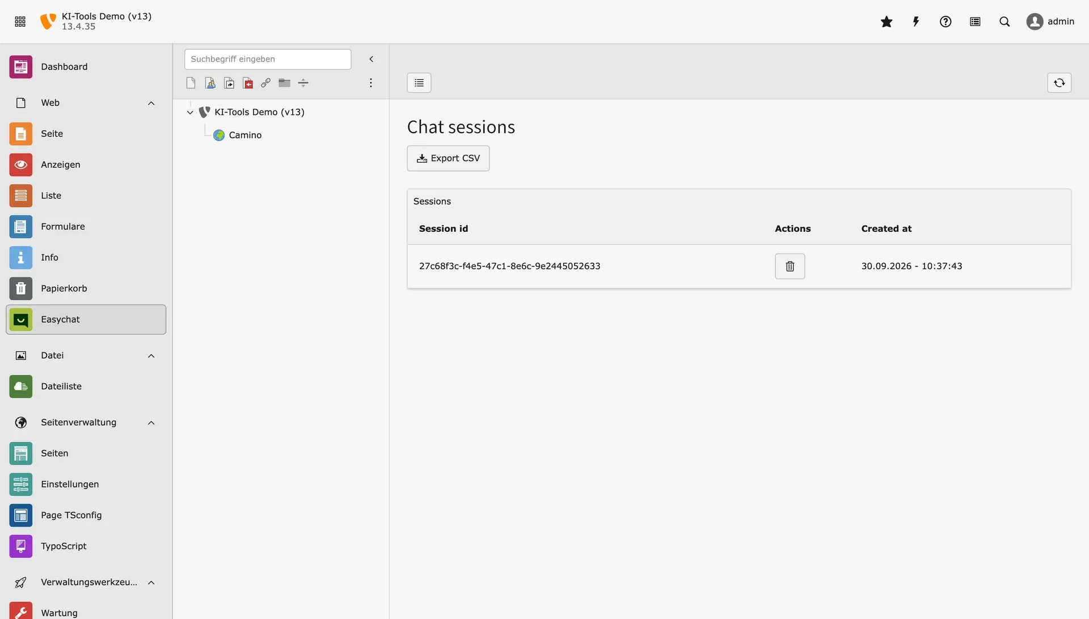Open the admin user menu
The width and height of the screenshot is (1089, 619).
click(1050, 22)
